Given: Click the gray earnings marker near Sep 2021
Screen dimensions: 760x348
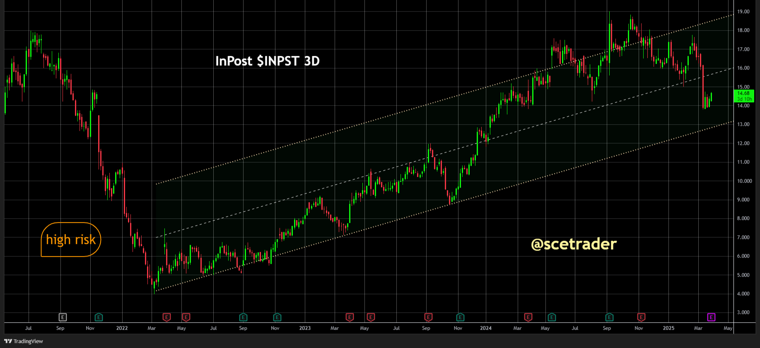Looking at the screenshot, I should 63,317.
